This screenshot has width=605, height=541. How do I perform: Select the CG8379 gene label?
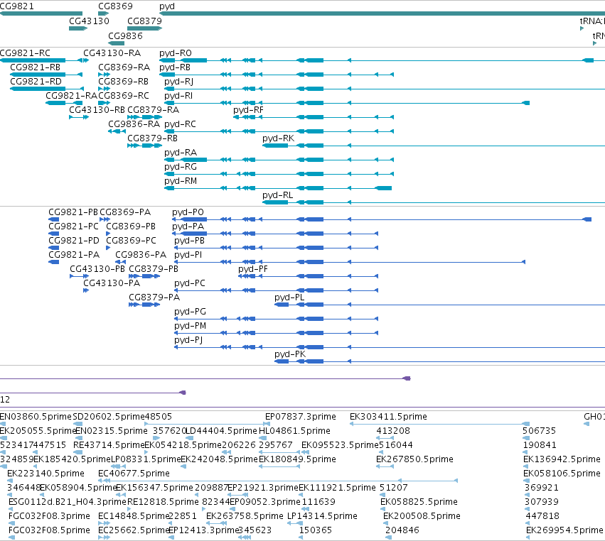144,21
